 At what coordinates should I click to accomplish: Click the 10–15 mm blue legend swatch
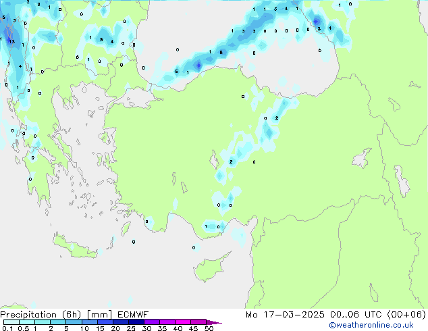(x=90, y=322)
